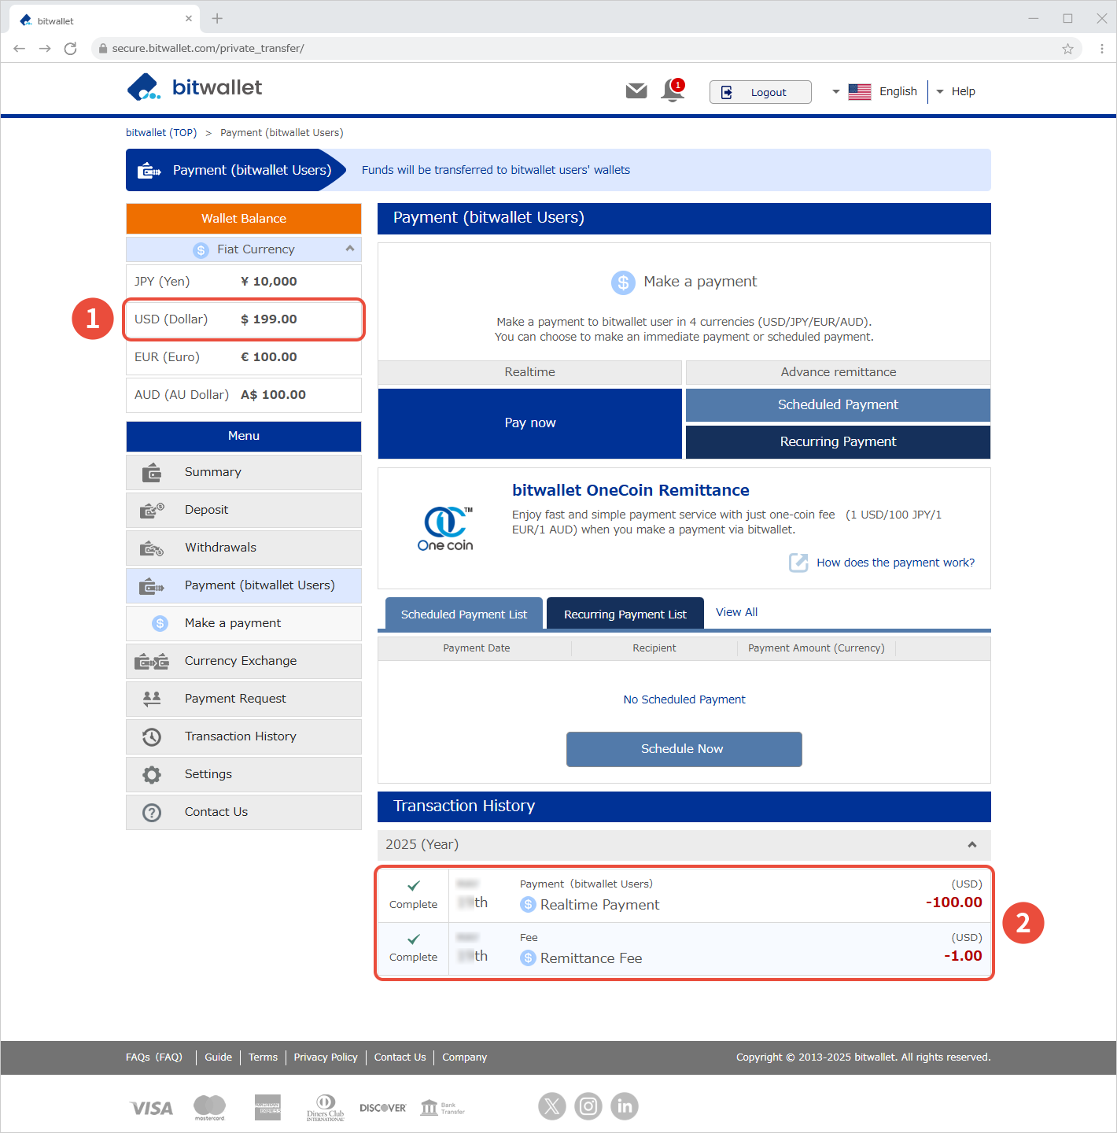Select the EUR (Euro) balance row

tap(244, 357)
